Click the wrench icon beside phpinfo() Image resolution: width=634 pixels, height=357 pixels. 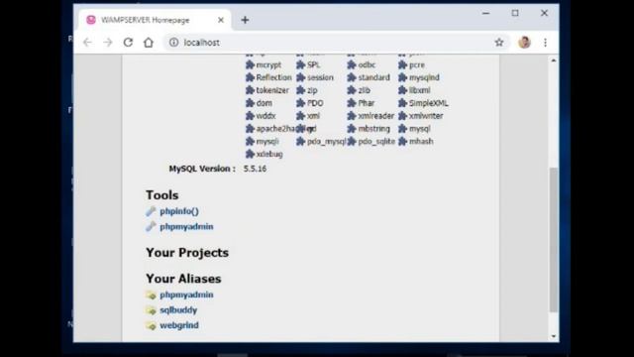[151, 211]
